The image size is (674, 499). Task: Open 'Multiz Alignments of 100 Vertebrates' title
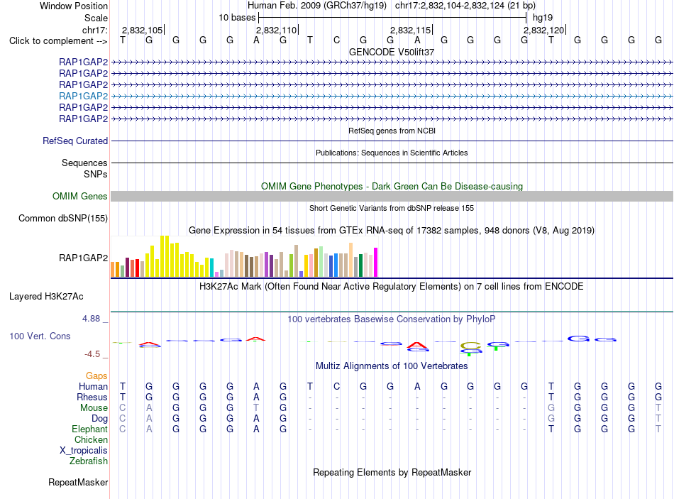(392, 366)
